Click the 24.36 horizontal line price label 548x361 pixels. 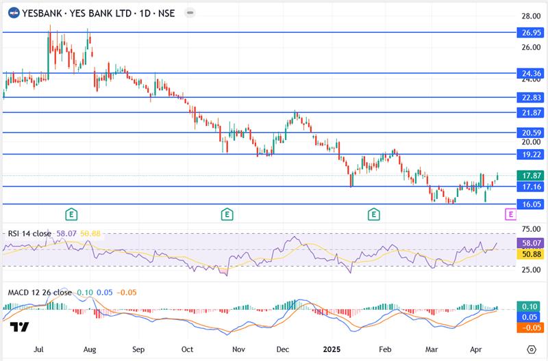pos(532,73)
